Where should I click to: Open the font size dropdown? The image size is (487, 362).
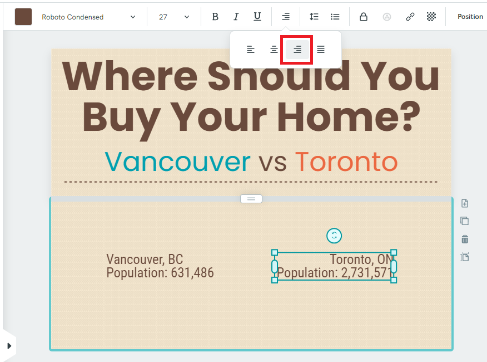(x=172, y=16)
